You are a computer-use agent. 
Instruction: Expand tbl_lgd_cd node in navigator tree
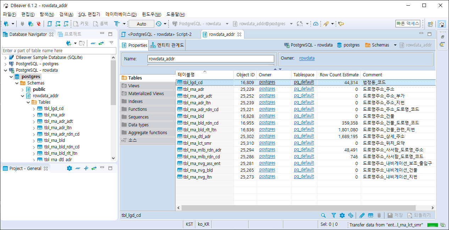coord(34,109)
